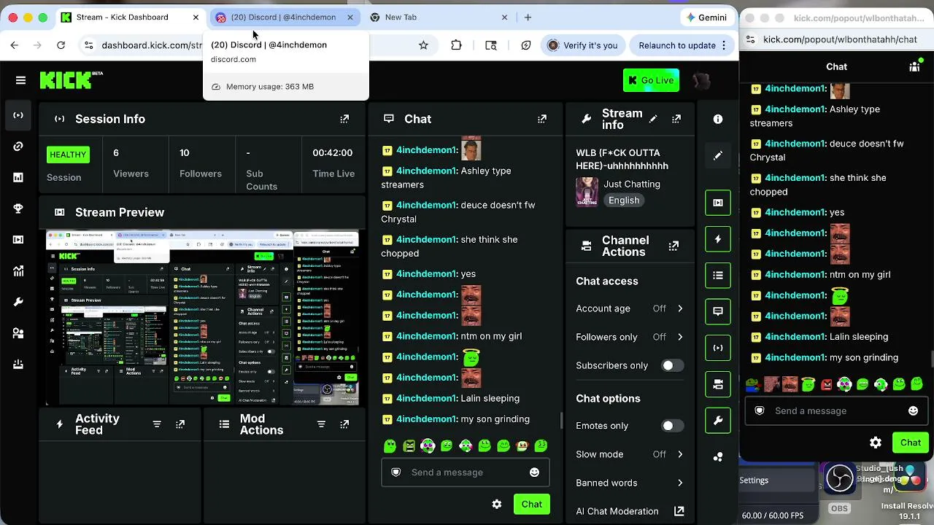
Task: Click the Go Live button
Action: (651, 80)
